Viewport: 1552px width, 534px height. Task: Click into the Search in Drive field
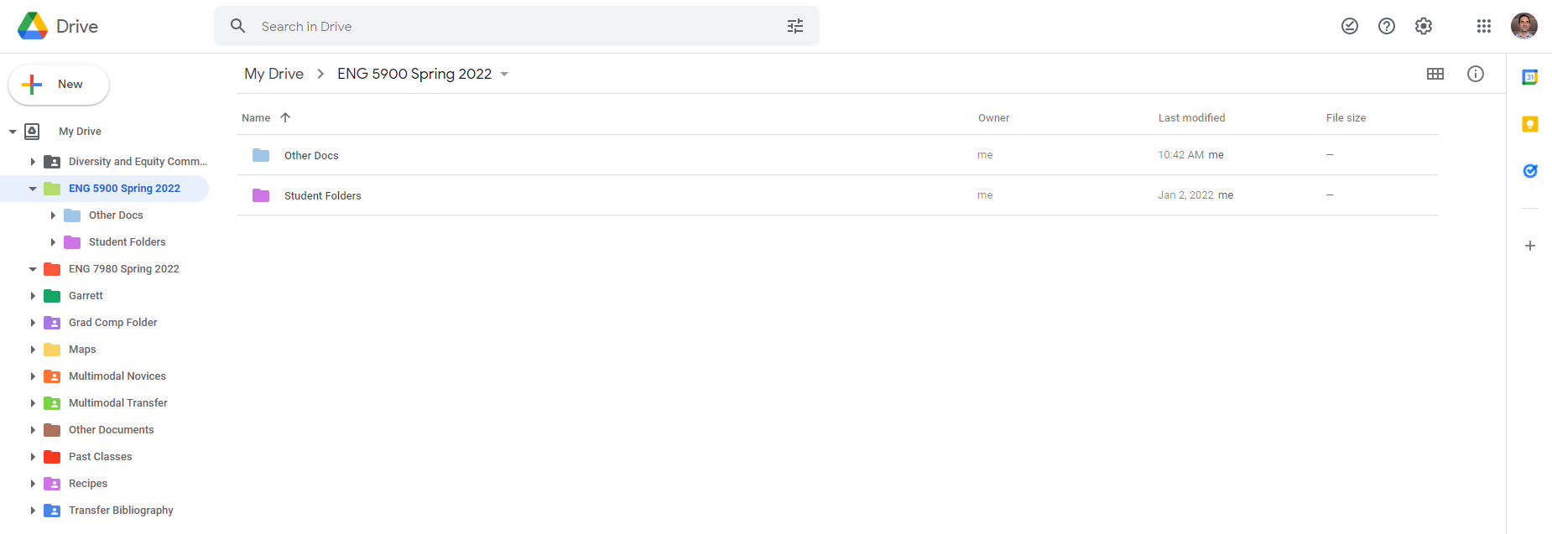517,26
